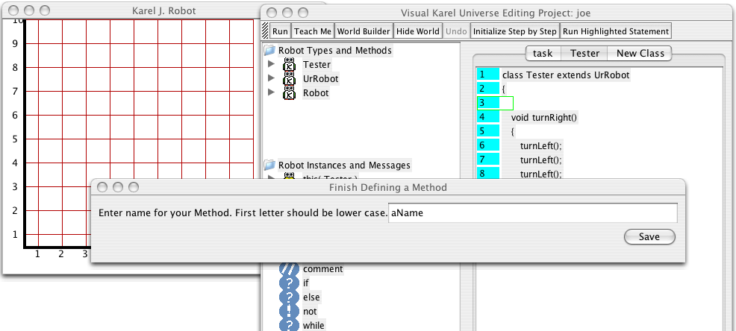736x331 pixels.
Task: Expand the Robot tree node
Action: click(x=272, y=93)
